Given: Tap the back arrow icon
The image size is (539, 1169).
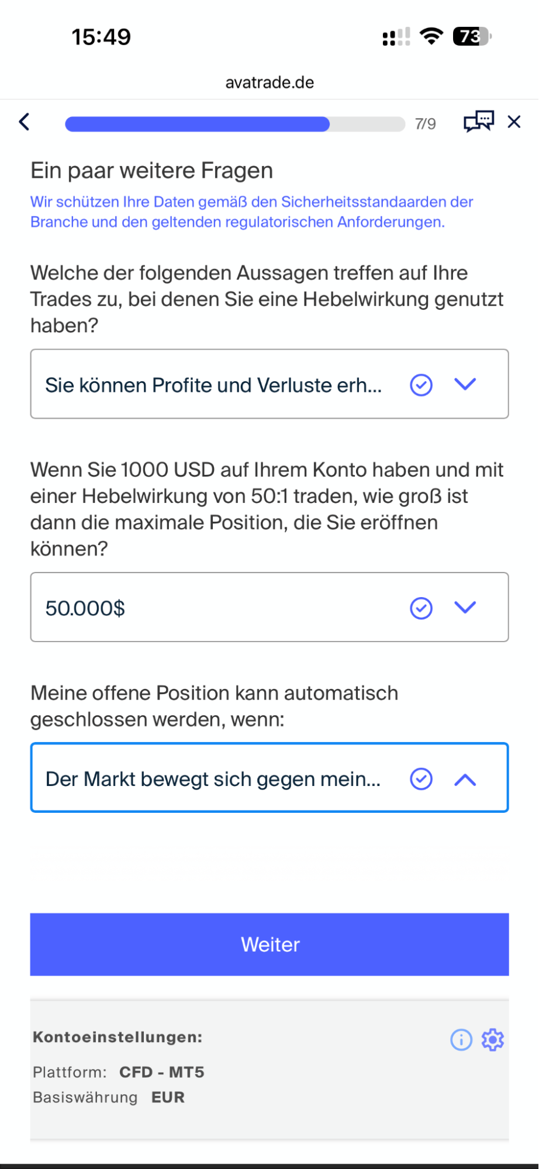Looking at the screenshot, I should click(24, 122).
